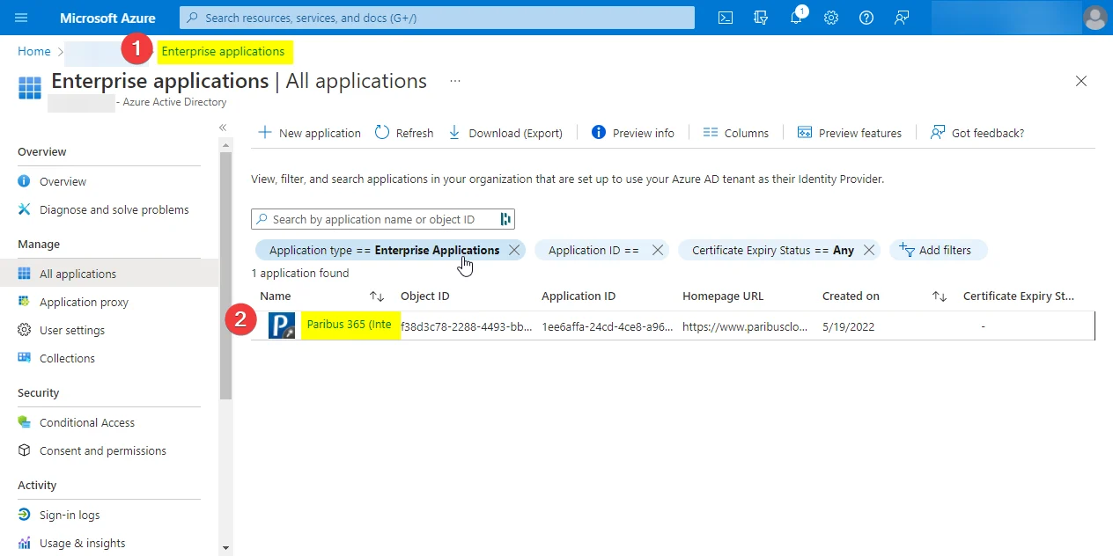This screenshot has width=1113, height=556.
Task: Open the Paribus 365 application link
Action: coord(350,325)
